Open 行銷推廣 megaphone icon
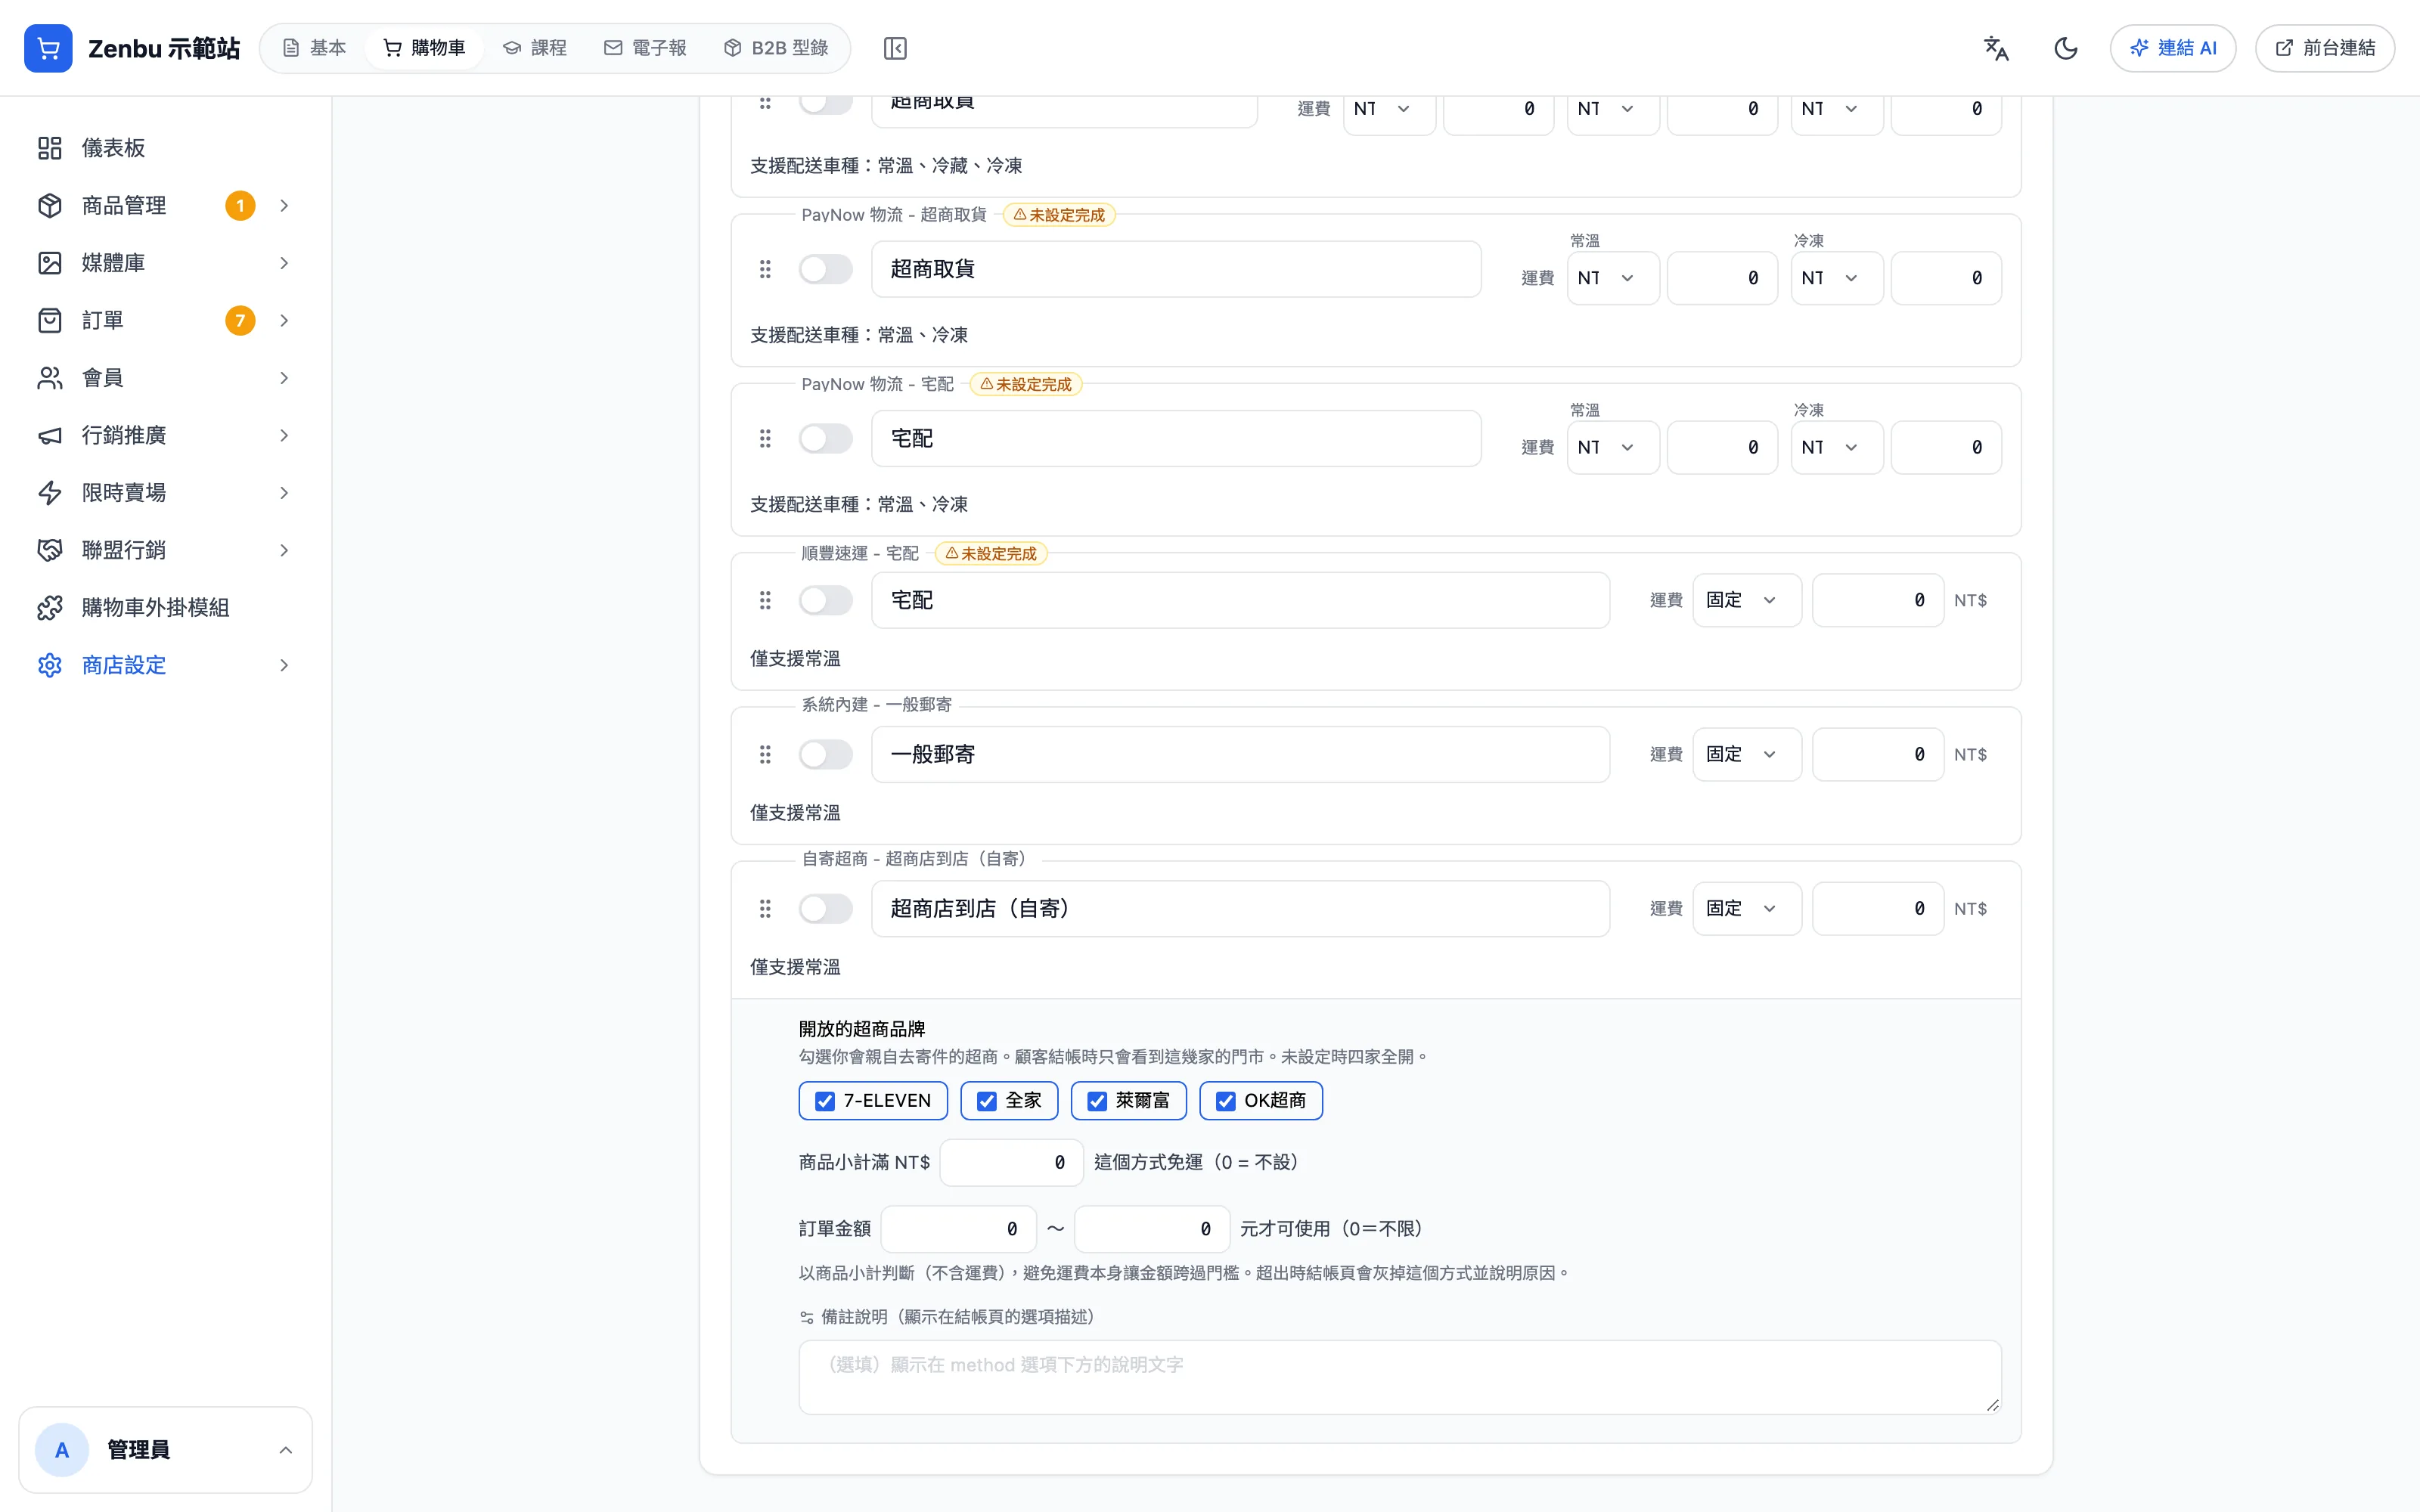The image size is (2420, 1512). click(50, 435)
